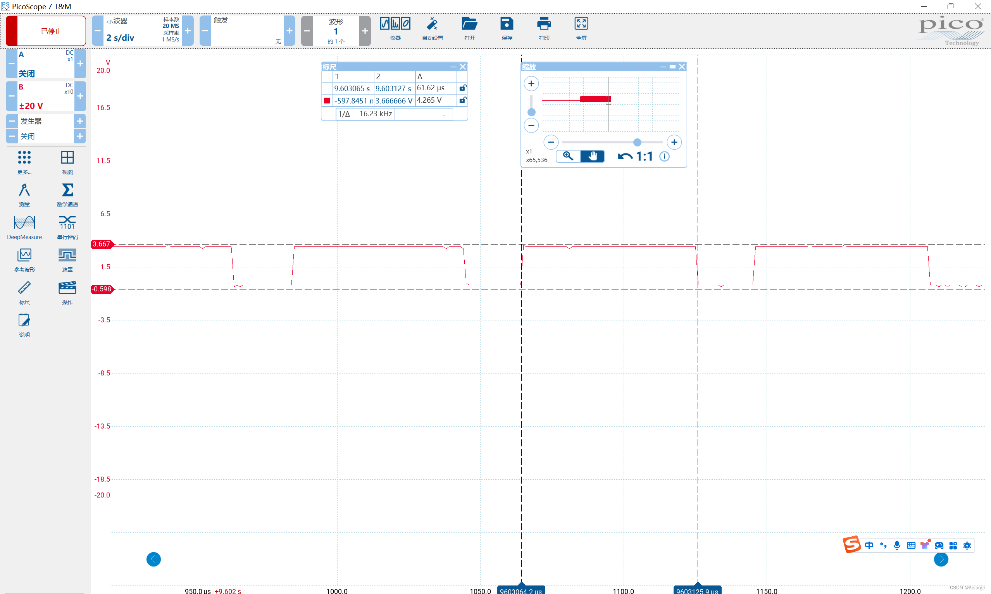Open the Actions tool

67,293
